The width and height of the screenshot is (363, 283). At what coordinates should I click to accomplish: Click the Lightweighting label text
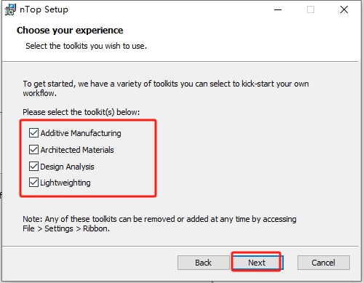pyautogui.click(x=65, y=183)
